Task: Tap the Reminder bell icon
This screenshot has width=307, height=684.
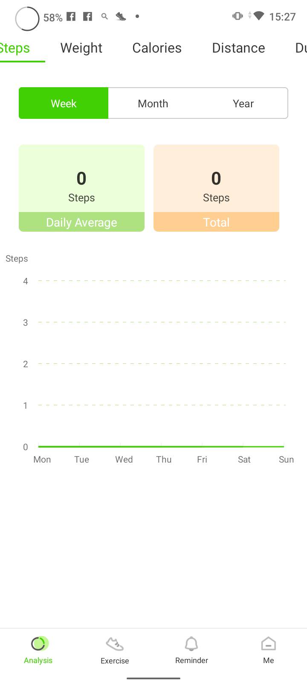Action: 191,644
